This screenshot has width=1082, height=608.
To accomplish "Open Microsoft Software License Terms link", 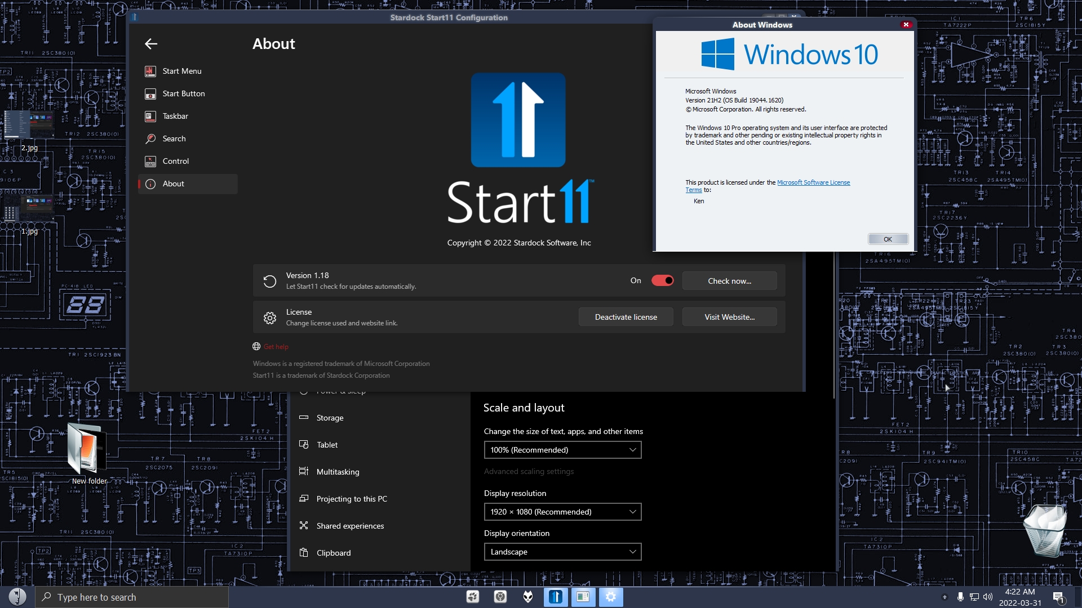I will (x=813, y=182).
